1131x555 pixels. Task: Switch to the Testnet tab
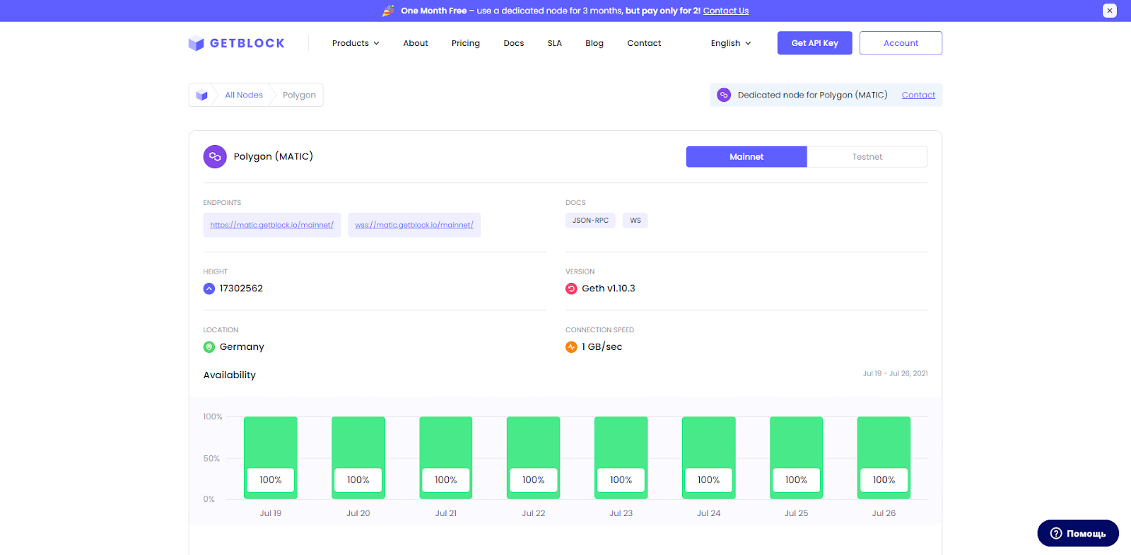tap(867, 157)
